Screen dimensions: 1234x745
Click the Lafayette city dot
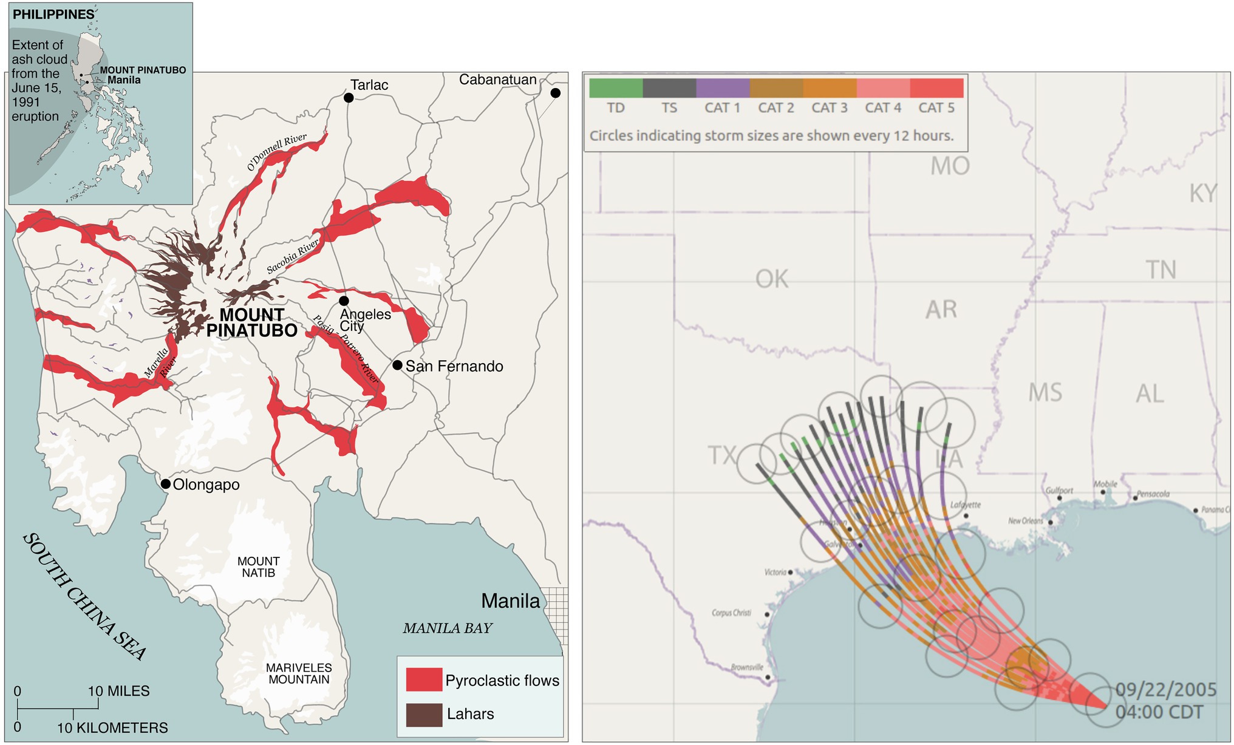[966, 516]
